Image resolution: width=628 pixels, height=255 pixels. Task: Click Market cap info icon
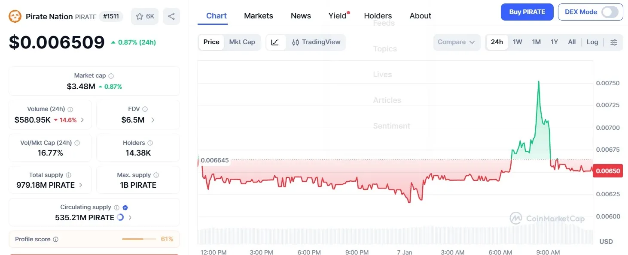pos(111,76)
